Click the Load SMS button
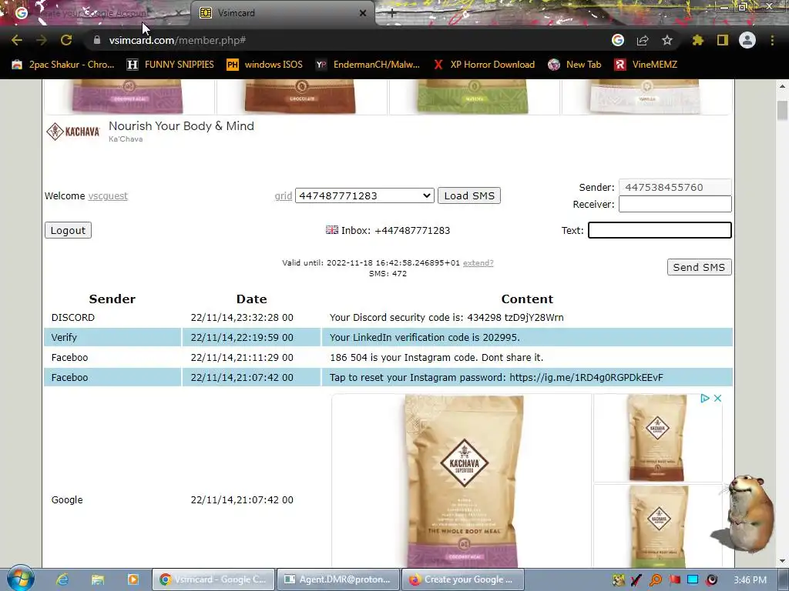Screen dimensions: 789x591 point(469,195)
